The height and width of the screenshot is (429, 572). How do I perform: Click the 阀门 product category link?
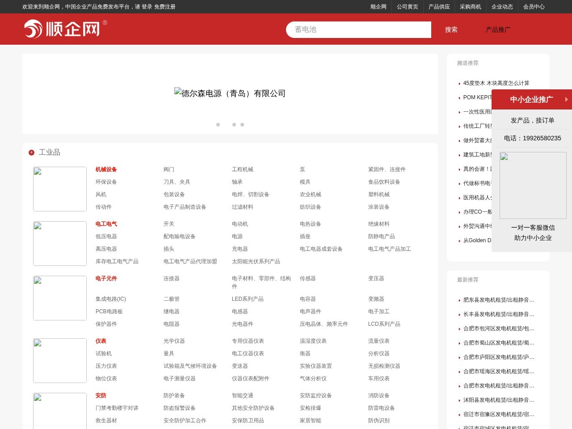click(x=169, y=169)
